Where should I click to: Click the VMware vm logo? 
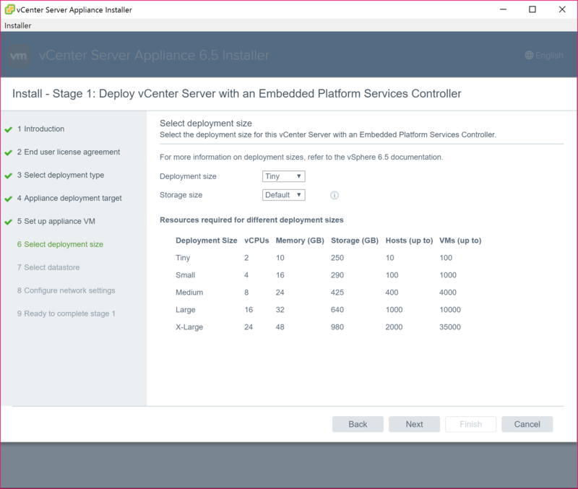(19, 56)
